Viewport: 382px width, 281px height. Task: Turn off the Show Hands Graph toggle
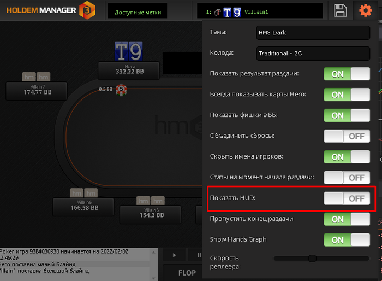click(x=347, y=240)
